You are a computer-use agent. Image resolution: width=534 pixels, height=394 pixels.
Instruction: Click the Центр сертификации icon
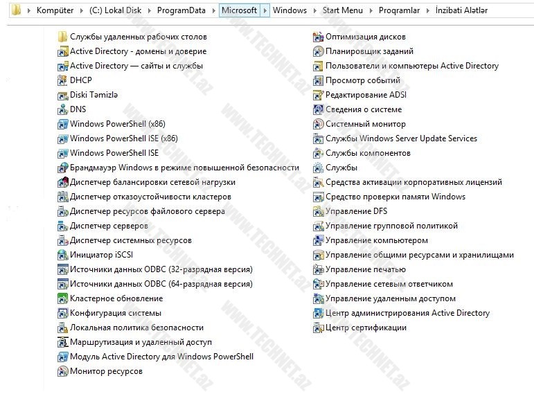(318, 328)
